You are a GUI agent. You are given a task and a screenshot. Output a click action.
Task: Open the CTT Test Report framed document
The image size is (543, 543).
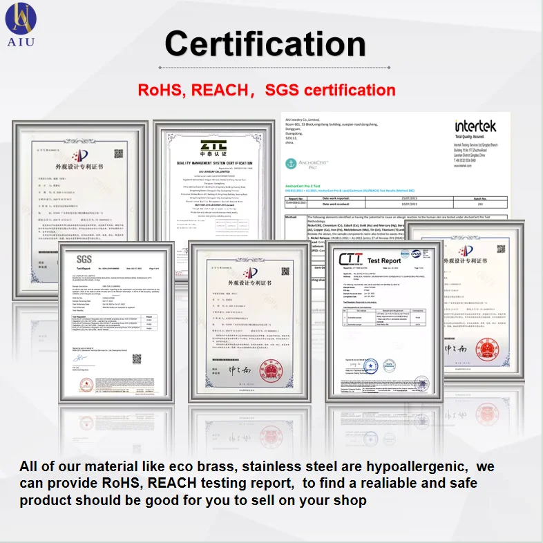(x=383, y=321)
